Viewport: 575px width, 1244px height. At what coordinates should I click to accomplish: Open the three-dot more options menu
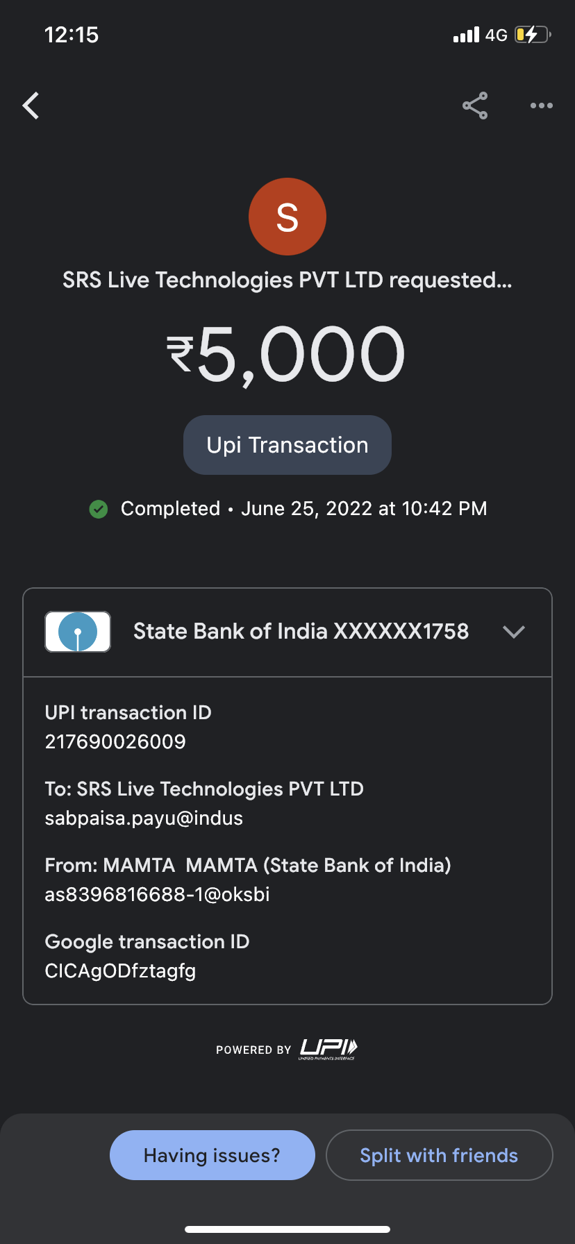(x=541, y=106)
